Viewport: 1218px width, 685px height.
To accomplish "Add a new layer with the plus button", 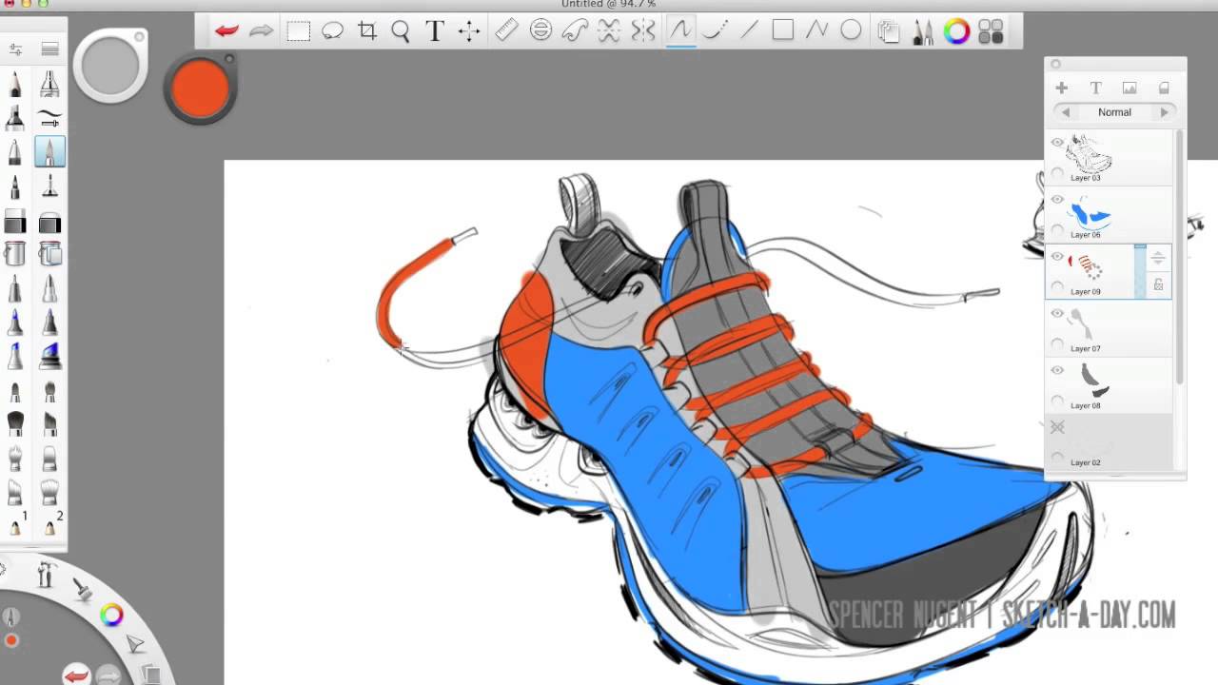I will point(1061,87).
